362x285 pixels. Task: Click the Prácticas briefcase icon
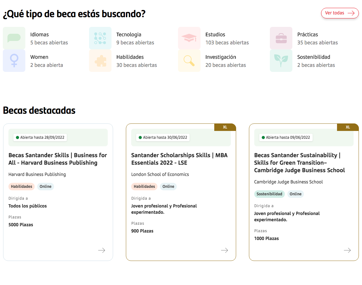pos(281,38)
